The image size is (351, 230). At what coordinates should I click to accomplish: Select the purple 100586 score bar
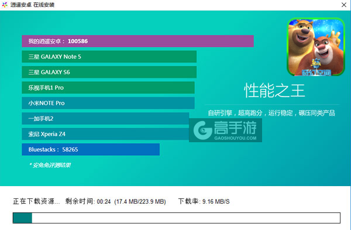pos(137,41)
